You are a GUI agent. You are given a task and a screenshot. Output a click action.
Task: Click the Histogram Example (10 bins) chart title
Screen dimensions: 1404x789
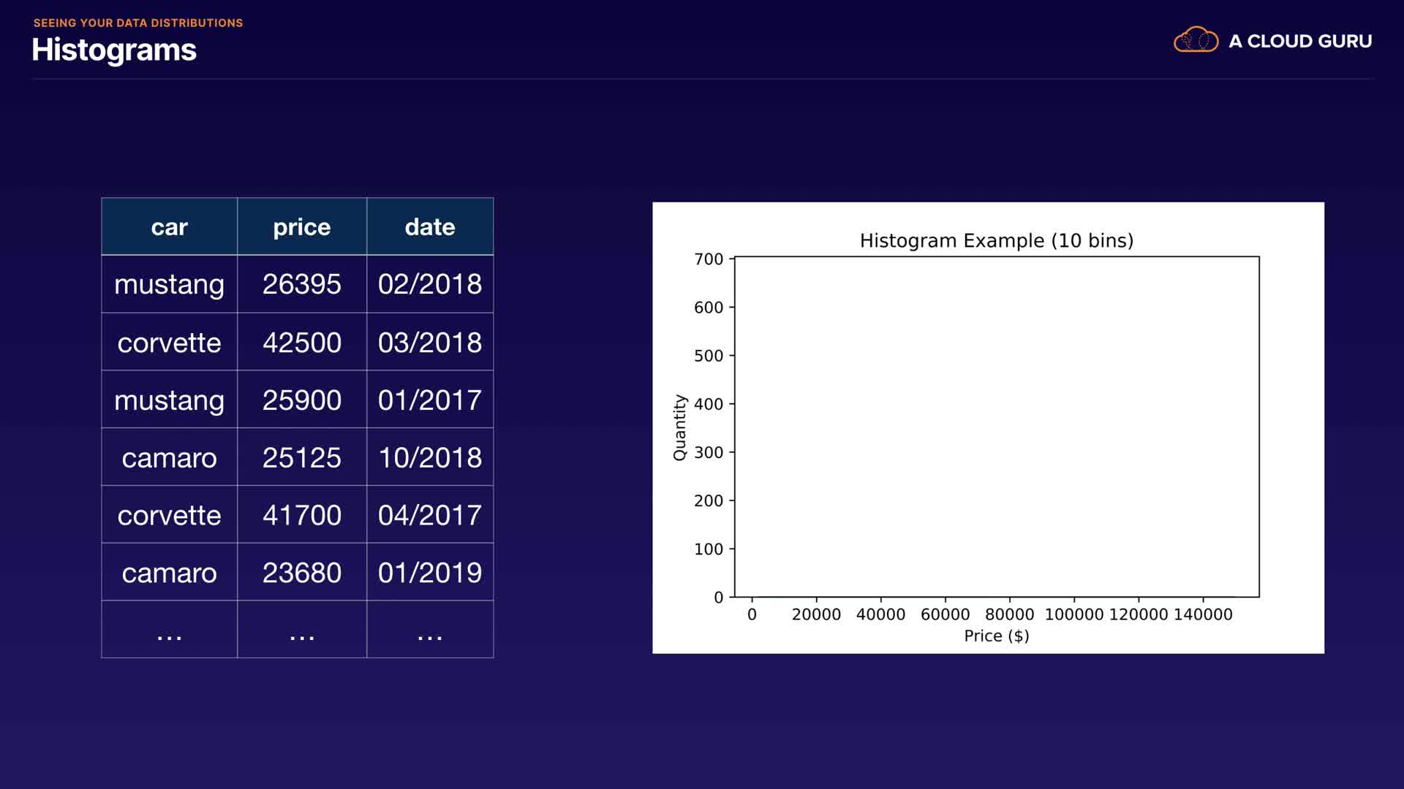pyautogui.click(x=996, y=241)
